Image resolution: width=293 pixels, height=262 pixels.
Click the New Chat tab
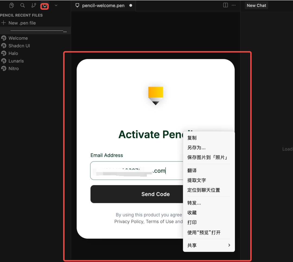[256, 5]
